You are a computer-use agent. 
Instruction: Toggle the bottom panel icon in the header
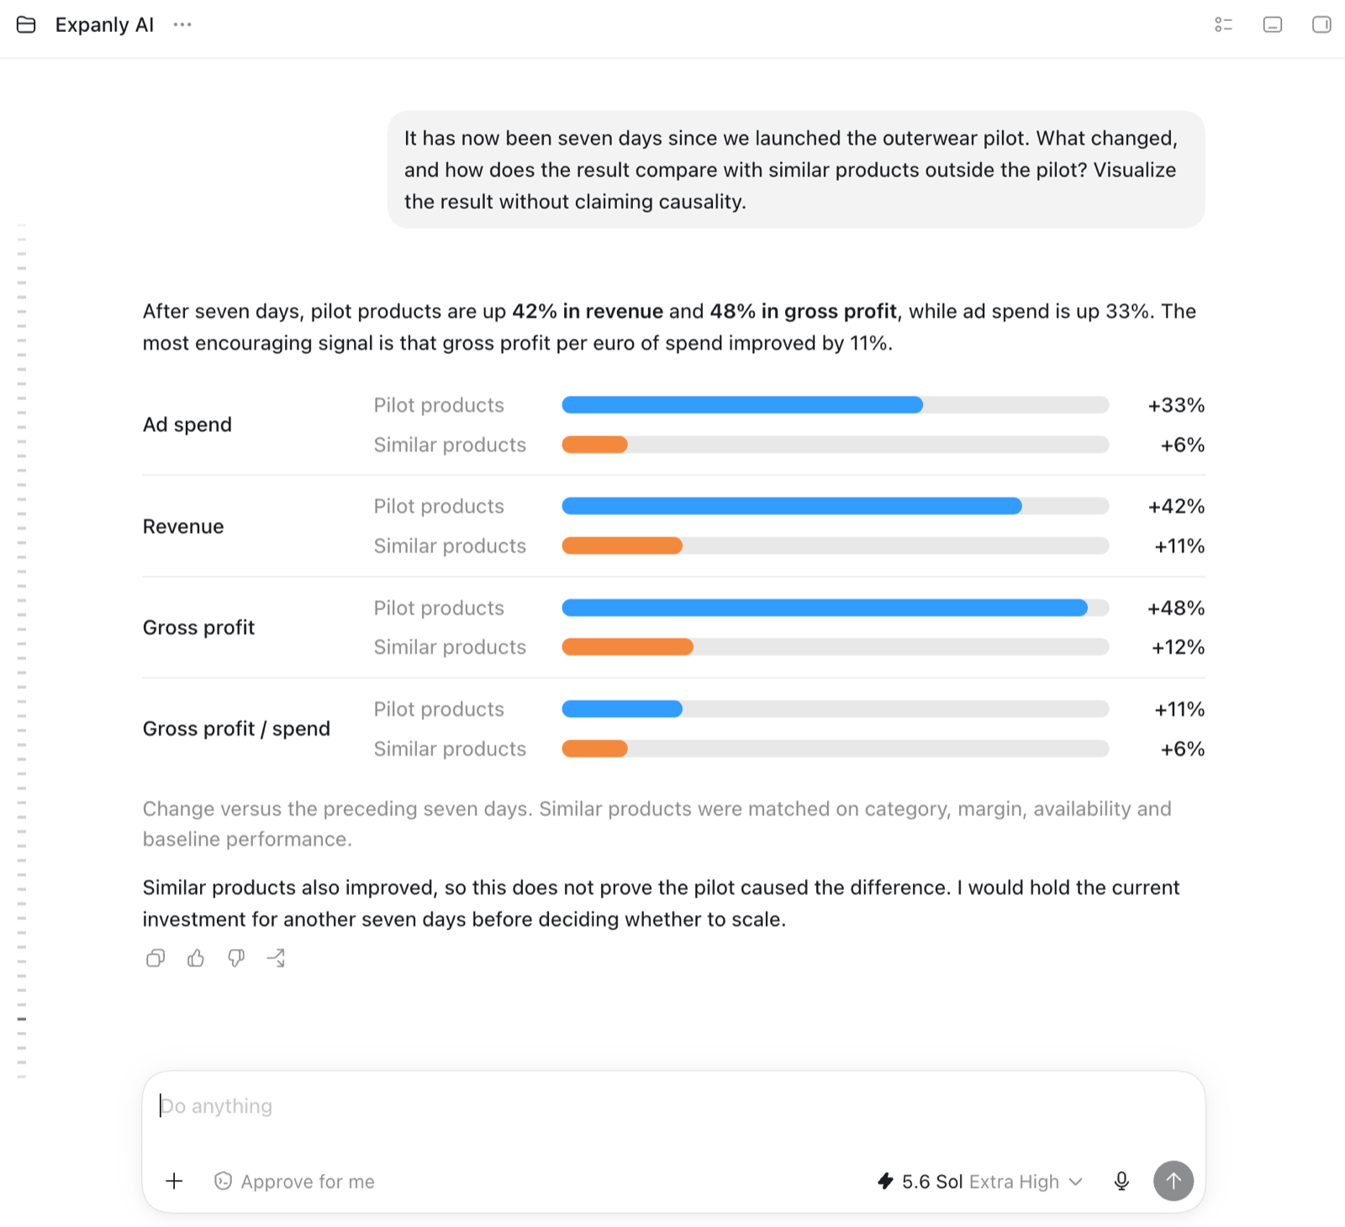1273,25
